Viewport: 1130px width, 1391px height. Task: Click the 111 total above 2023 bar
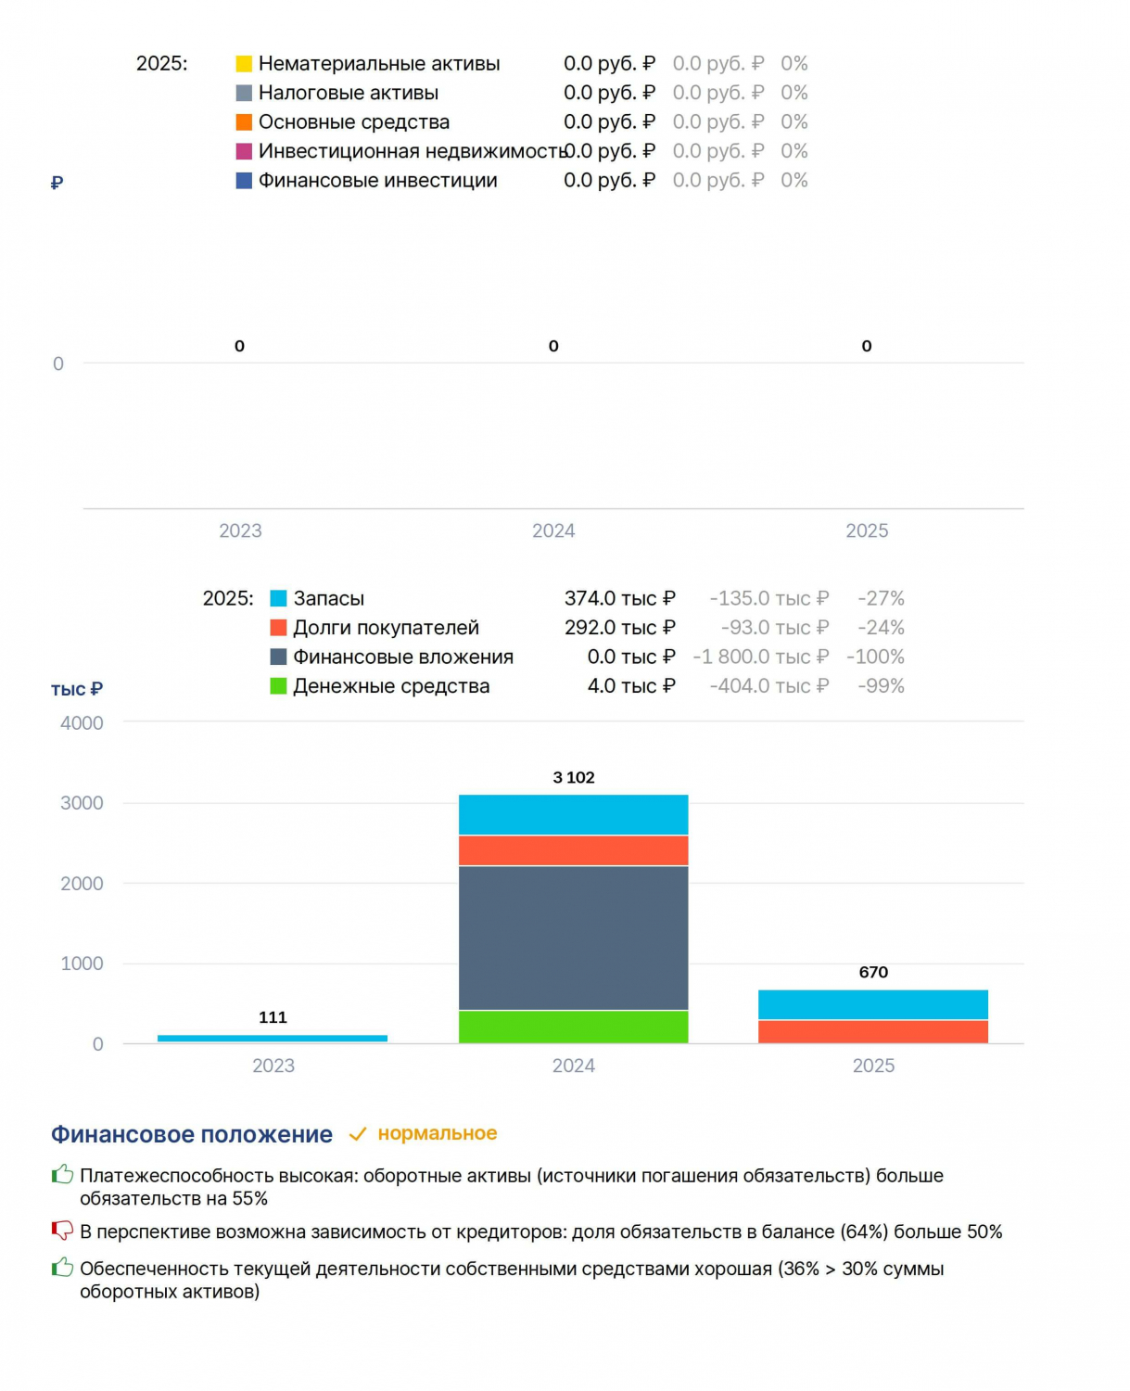[273, 1018]
